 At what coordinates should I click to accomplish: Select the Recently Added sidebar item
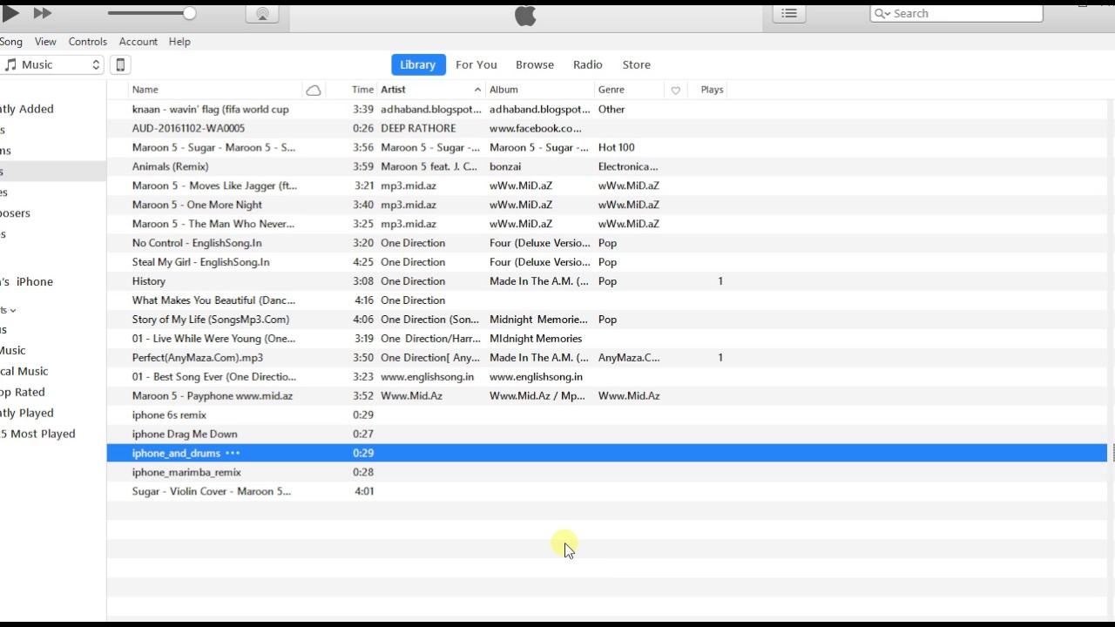click(27, 109)
